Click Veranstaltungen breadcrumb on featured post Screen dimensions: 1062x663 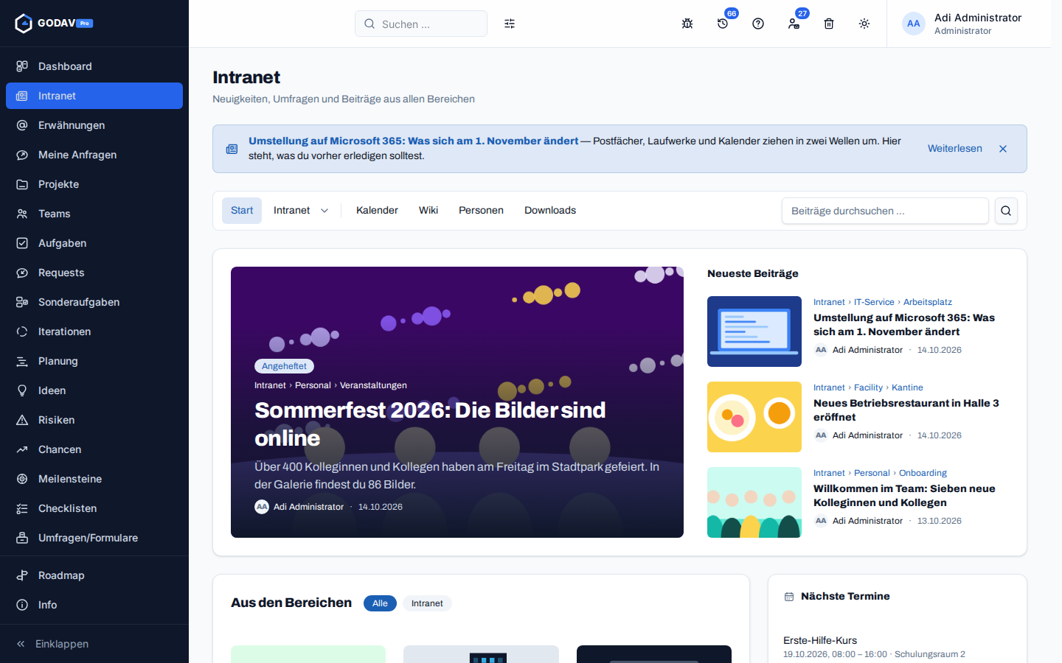click(x=373, y=385)
